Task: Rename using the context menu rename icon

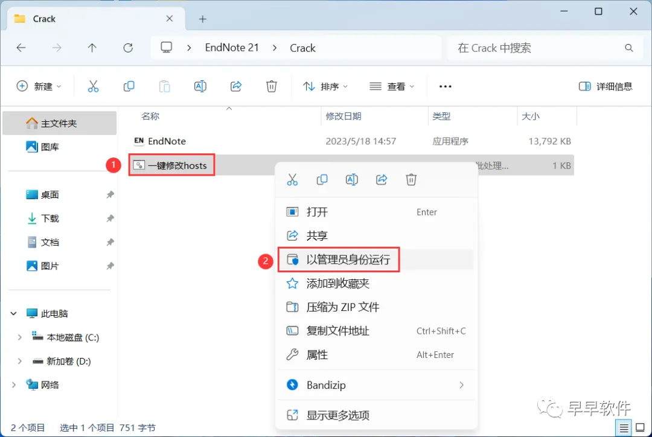Action: 352,180
